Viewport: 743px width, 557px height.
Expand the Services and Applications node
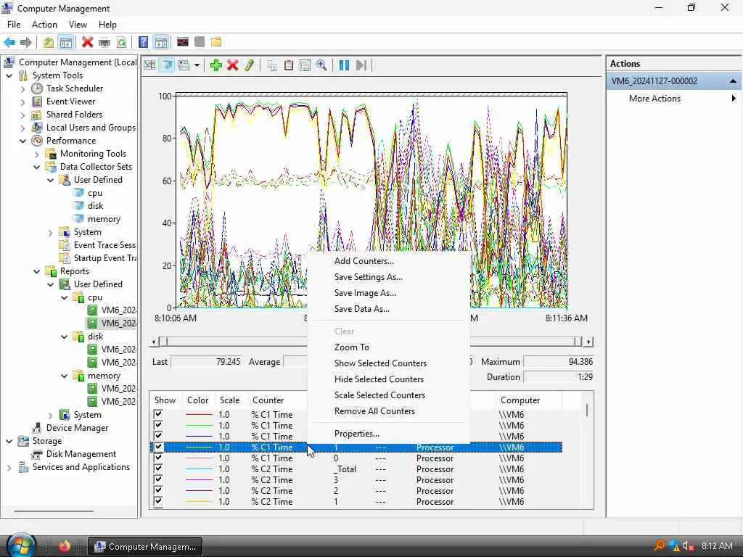click(9, 468)
